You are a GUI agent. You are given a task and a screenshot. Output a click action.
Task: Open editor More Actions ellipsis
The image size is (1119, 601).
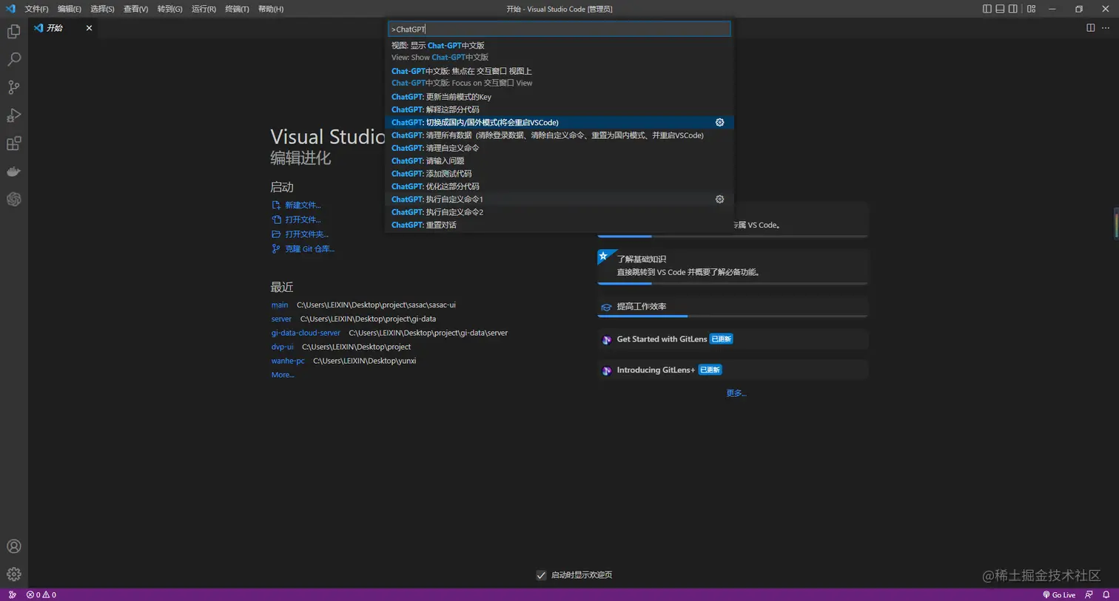click(x=1106, y=28)
